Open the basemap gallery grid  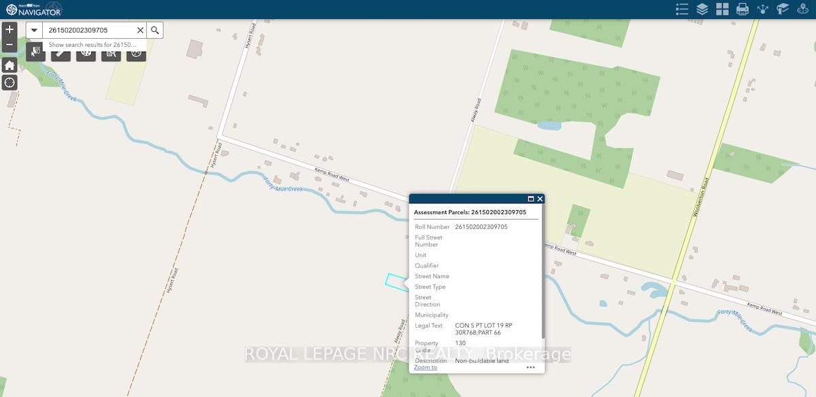[722, 9]
